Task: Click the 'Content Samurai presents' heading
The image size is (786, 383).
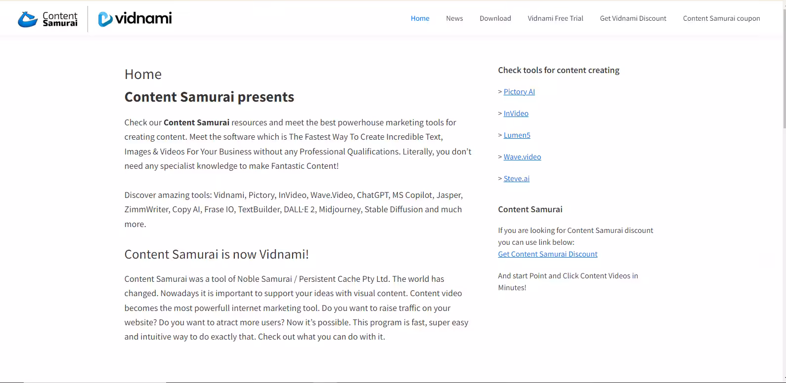Action: click(209, 97)
